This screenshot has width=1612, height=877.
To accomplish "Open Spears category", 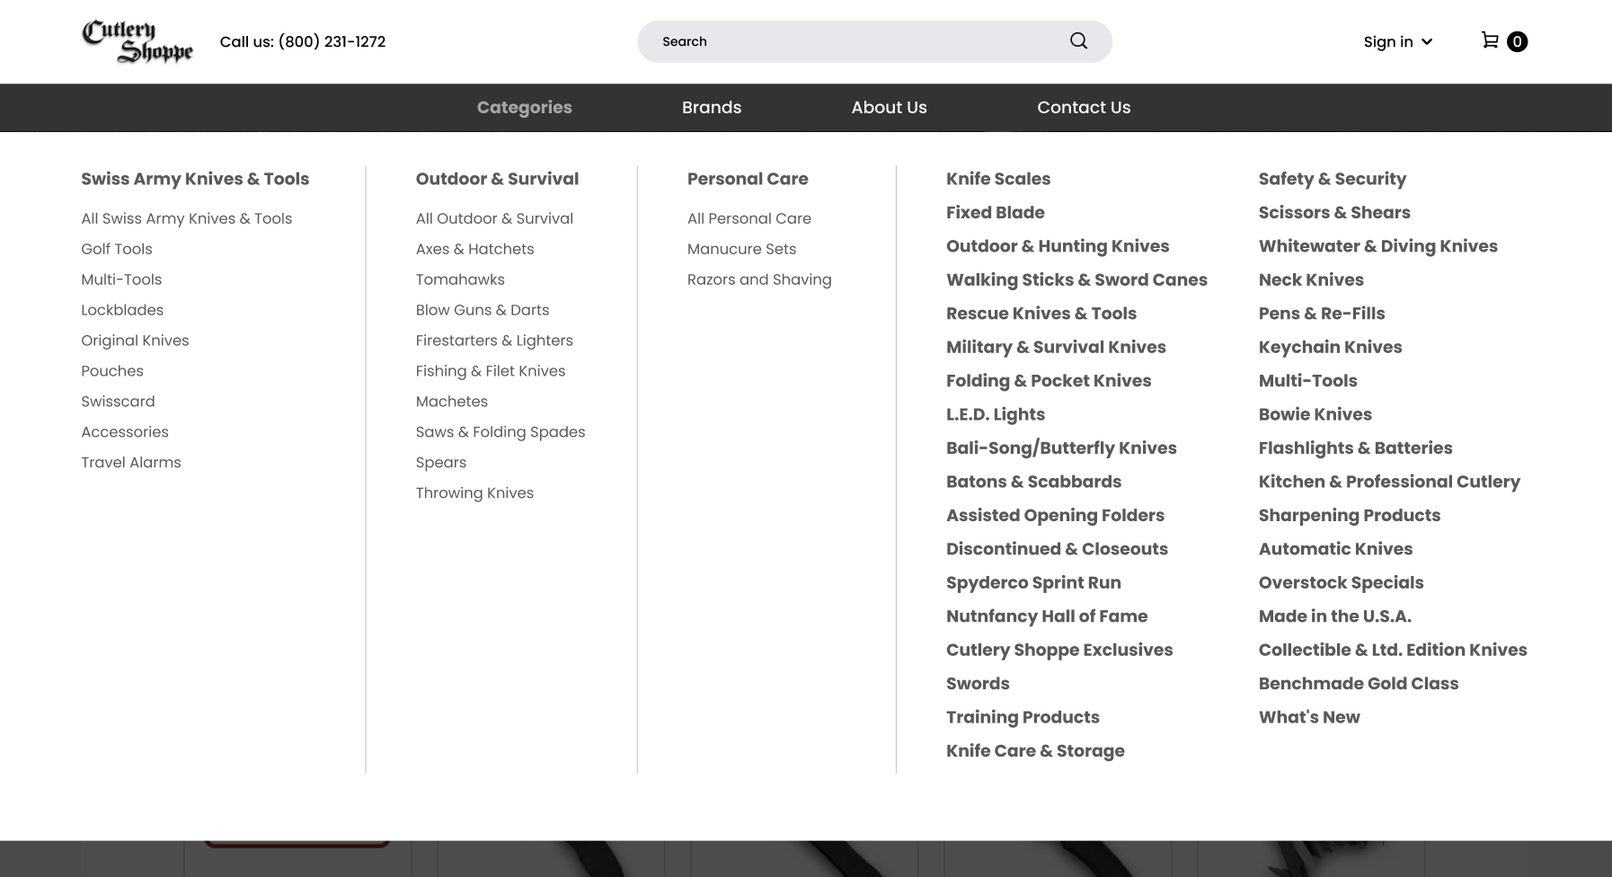I will point(441,463).
